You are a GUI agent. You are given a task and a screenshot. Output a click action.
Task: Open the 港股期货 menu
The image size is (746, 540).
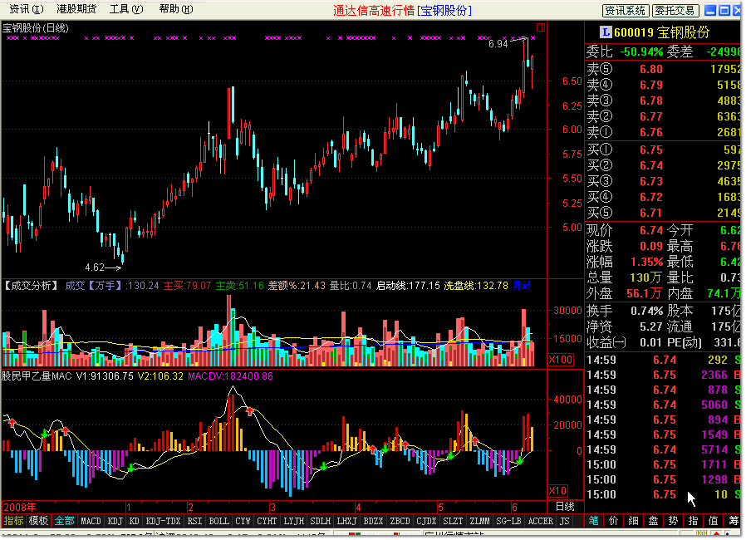[76, 9]
